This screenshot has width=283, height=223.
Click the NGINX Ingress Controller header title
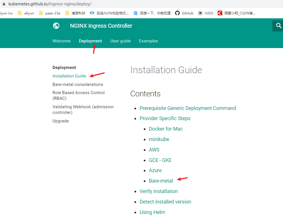(101, 26)
